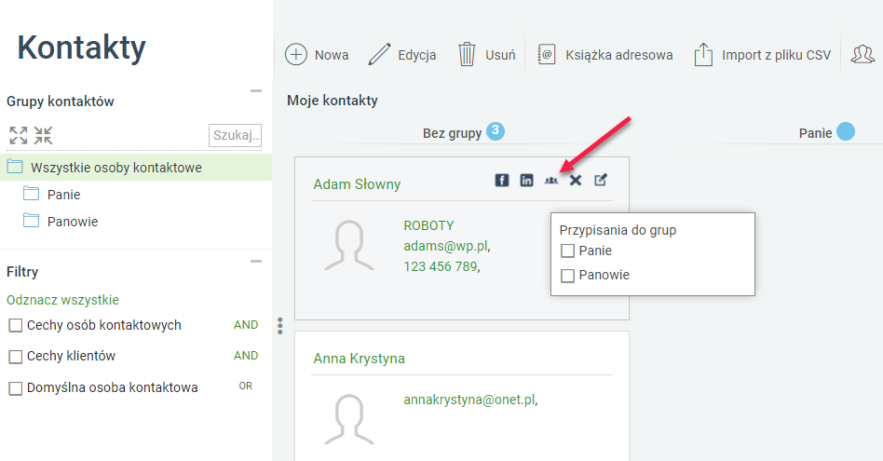Select the Panowie group in tree
Viewport: 883px width, 461px height.
pyautogui.click(x=73, y=222)
